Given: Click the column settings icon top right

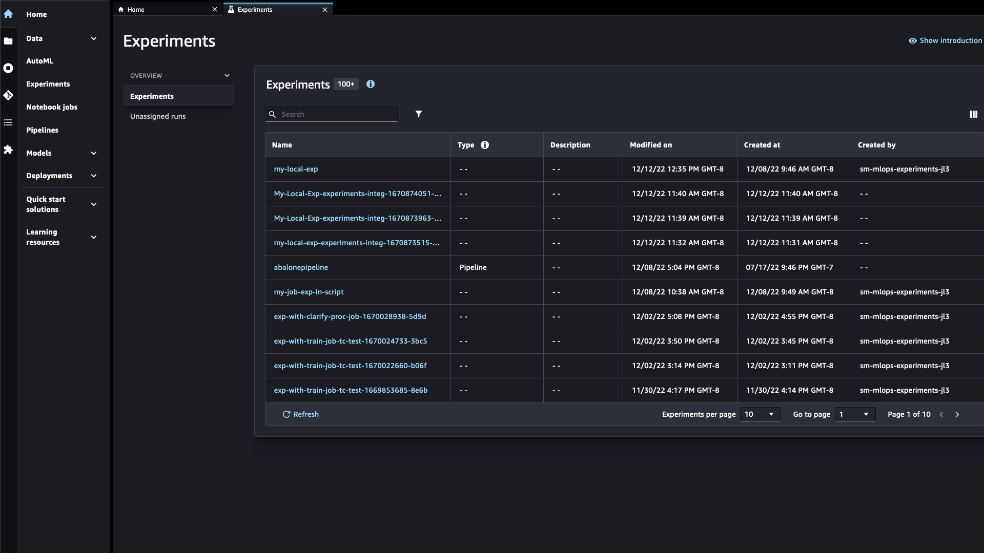Looking at the screenshot, I should click(x=974, y=114).
